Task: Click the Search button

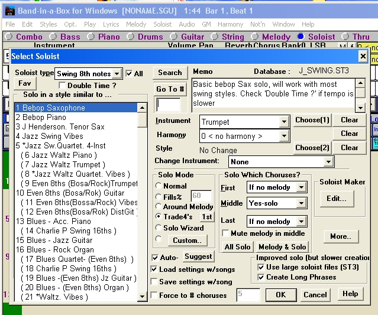Action: pyautogui.click(x=170, y=73)
